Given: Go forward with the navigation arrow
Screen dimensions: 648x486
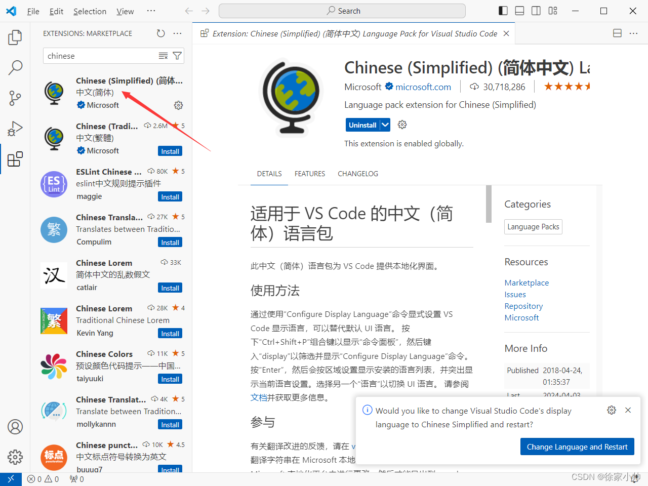Looking at the screenshot, I should tap(206, 11).
